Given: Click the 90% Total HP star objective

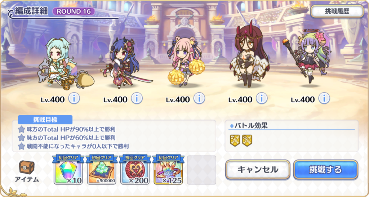Looking at the screenshot, I should pos(67,129).
